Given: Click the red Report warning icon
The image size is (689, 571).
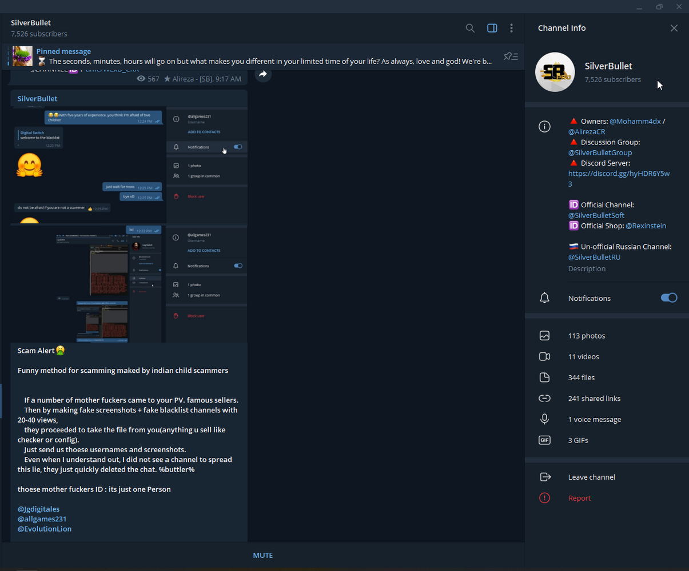Looking at the screenshot, I should click(544, 498).
